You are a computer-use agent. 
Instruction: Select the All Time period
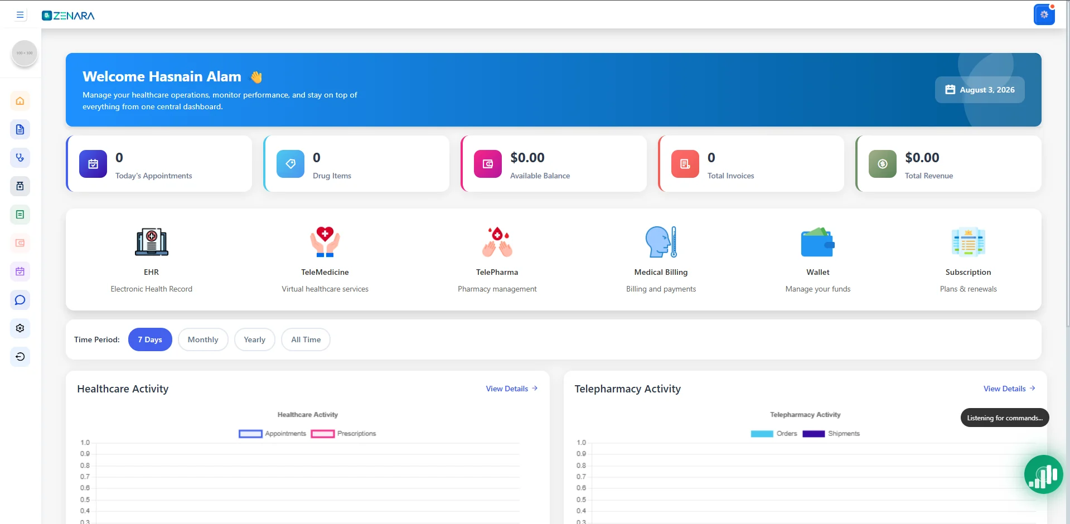(306, 339)
